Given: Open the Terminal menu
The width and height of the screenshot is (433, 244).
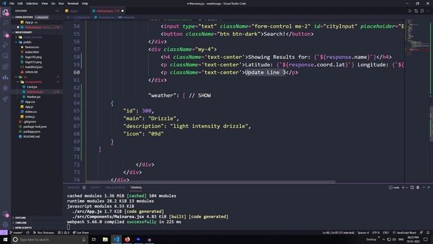Looking at the screenshot, I should 72,3.
